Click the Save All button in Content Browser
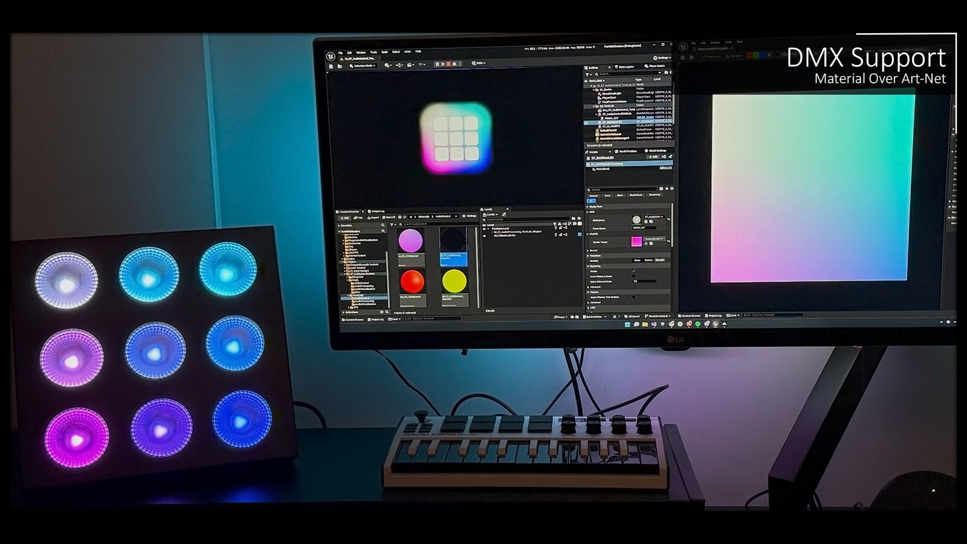The width and height of the screenshot is (967, 544). [x=389, y=217]
